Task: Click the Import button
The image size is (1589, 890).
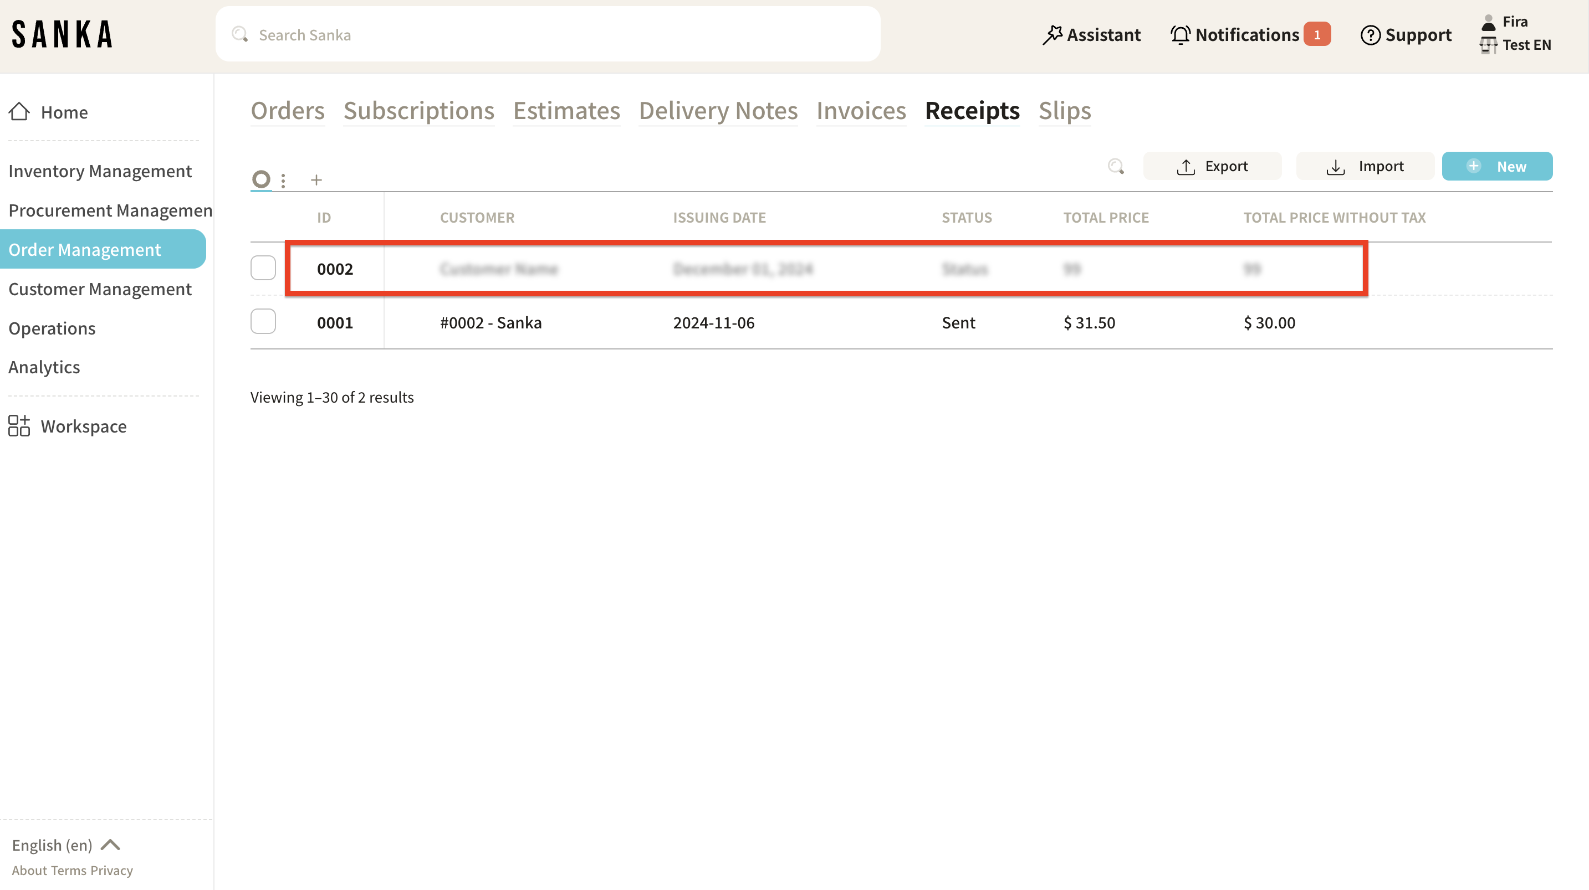Action: point(1365,166)
